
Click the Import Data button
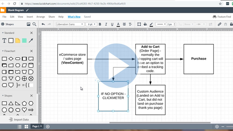point(19,120)
